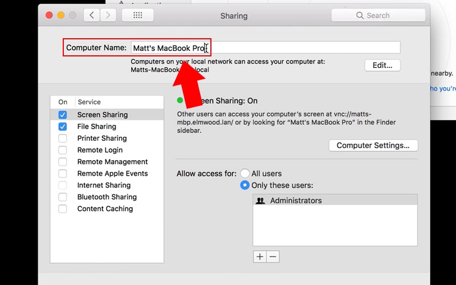Select the Printer Sharing service row
Image resolution: width=456 pixels, height=285 pixels.
[107, 138]
